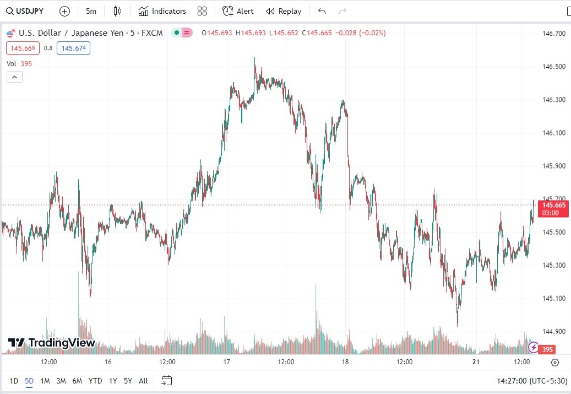The width and height of the screenshot is (571, 394).
Task: Click the compare or add symbol plus icon
Action: pyautogui.click(x=64, y=11)
